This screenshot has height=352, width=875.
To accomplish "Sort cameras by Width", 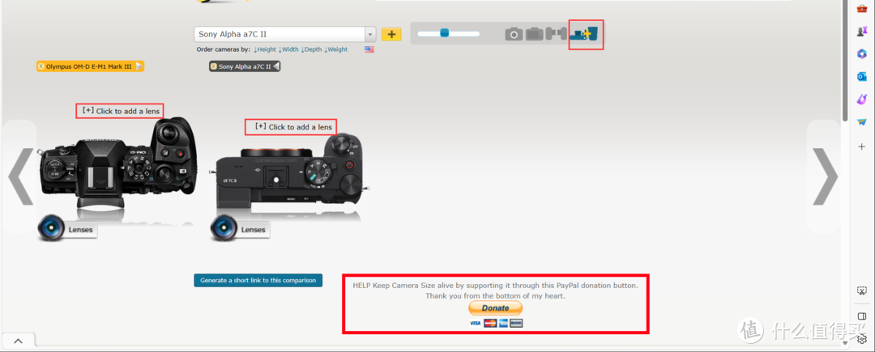I will click(288, 49).
